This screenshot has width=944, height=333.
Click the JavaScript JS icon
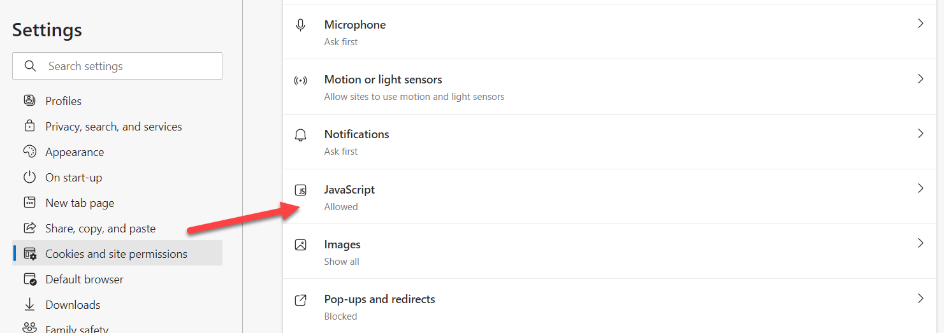(300, 190)
